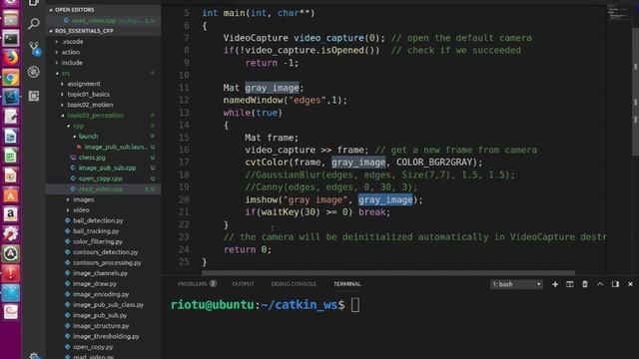
Task: Click the editor horizontal scrollbar
Action: pos(388,272)
